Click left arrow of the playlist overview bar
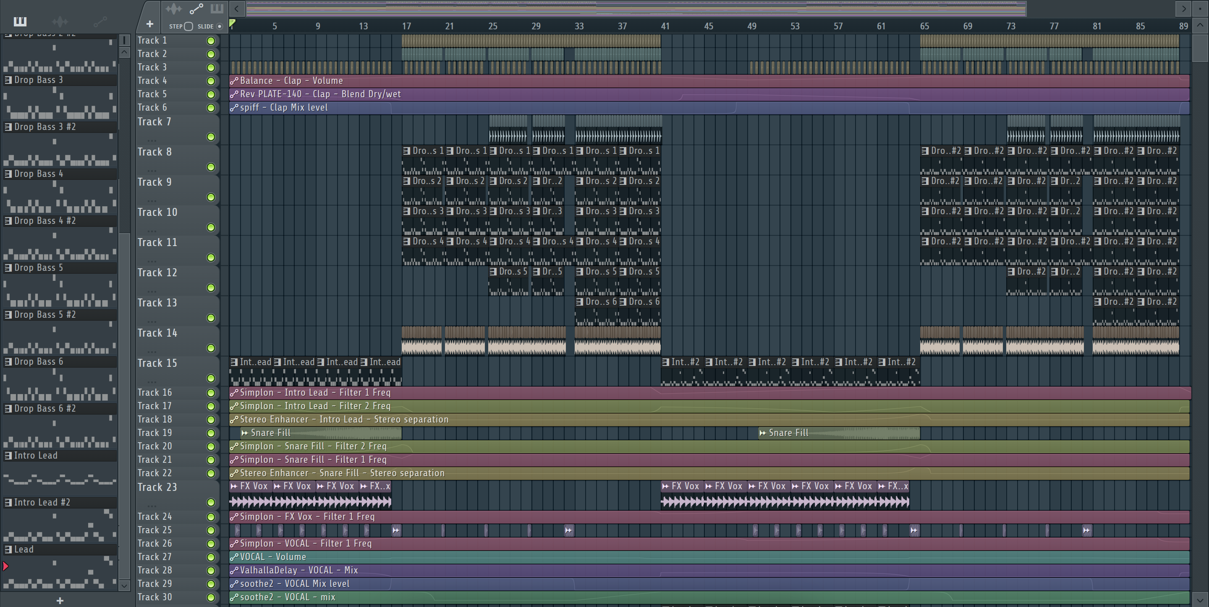1209x607 pixels. (x=236, y=8)
